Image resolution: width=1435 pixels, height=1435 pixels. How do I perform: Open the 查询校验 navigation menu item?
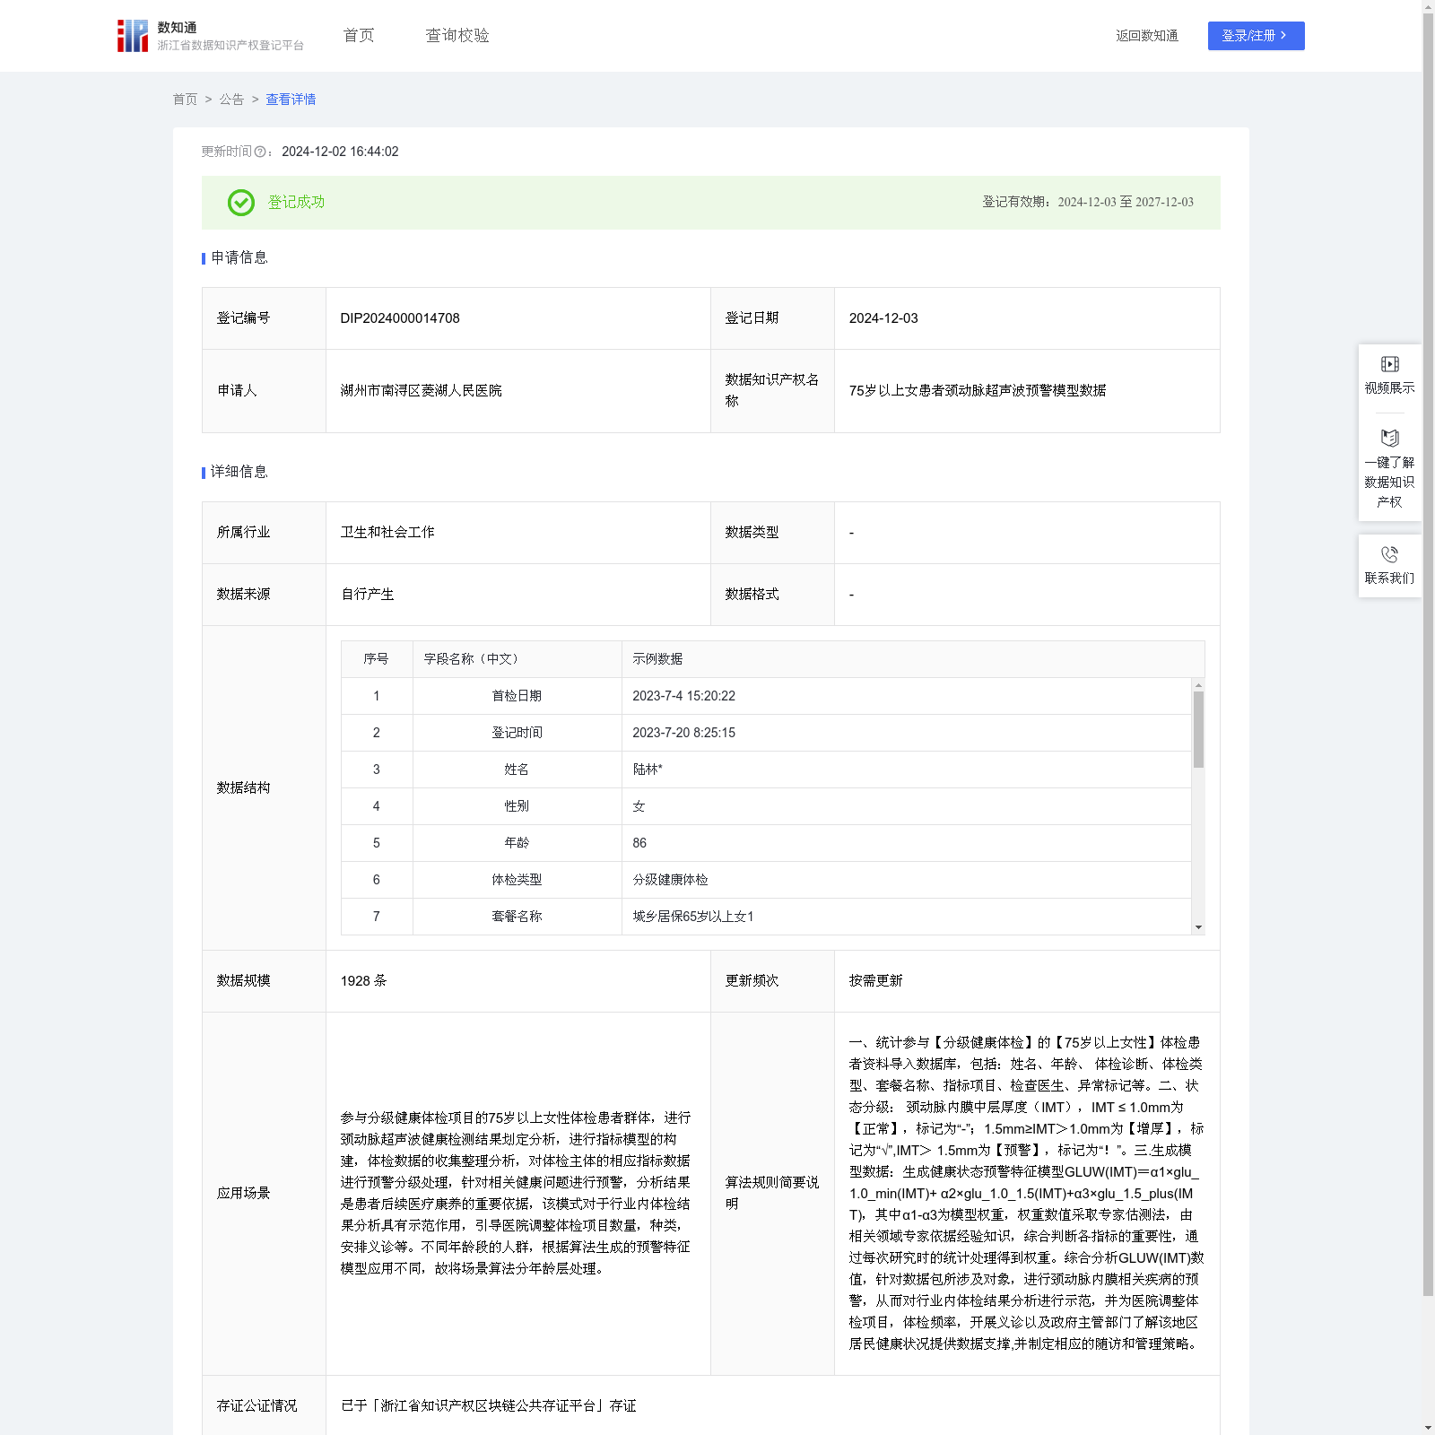[x=457, y=36]
